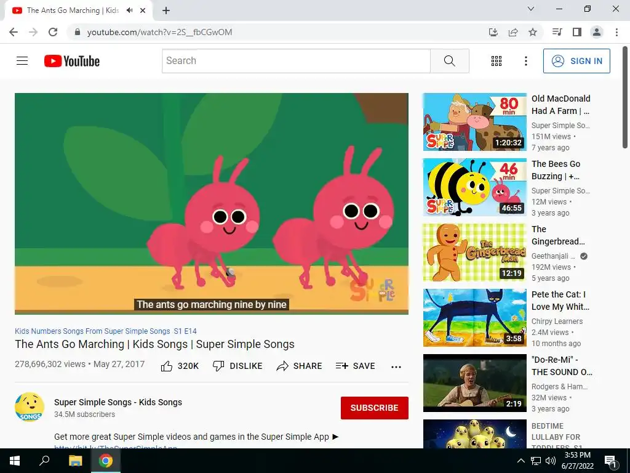Open the Chrome profile avatar
630x473 pixels.
597,32
